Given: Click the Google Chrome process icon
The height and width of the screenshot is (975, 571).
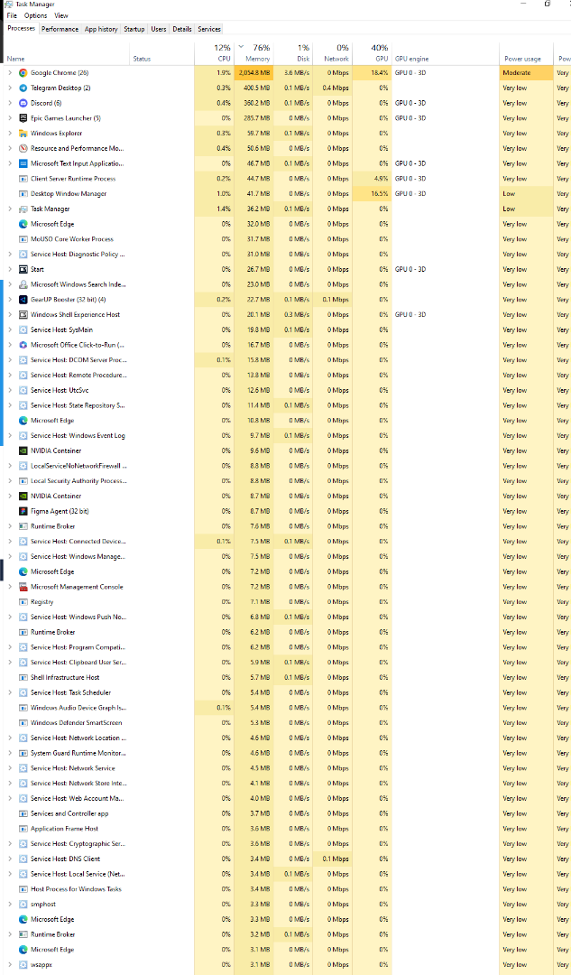Looking at the screenshot, I should pyautogui.click(x=23, y=73).
